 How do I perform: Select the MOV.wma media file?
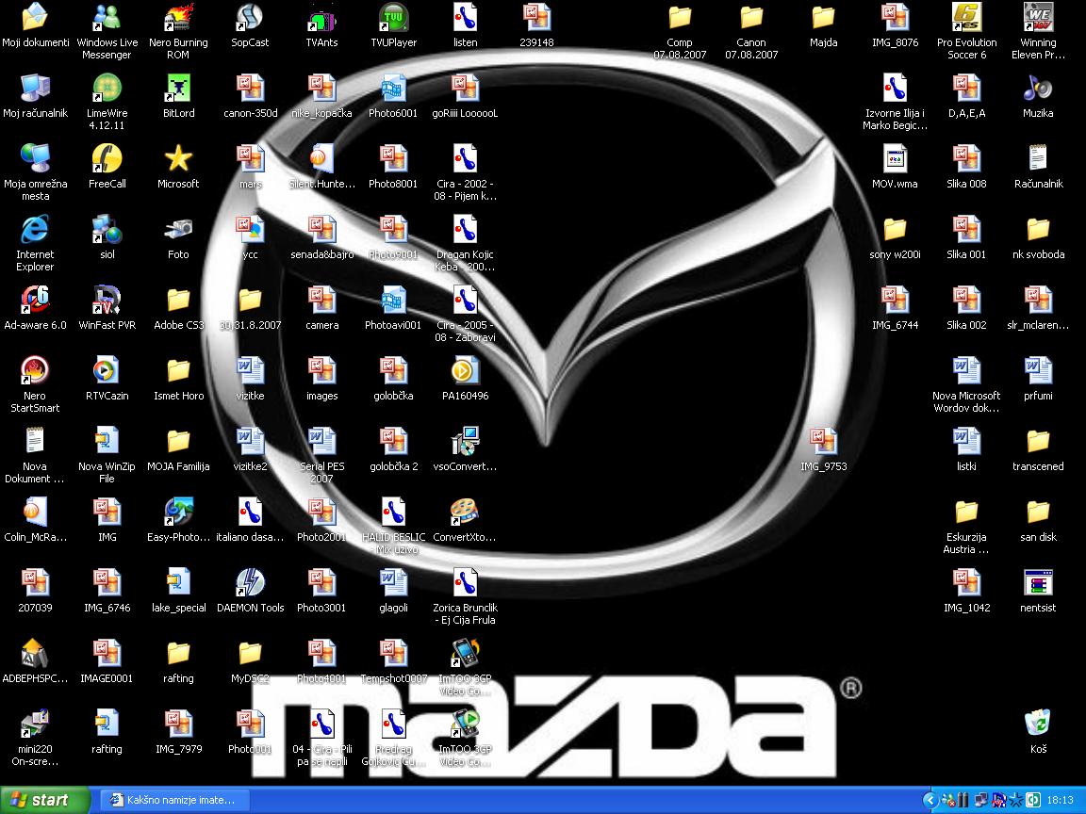tap(895, 159)
